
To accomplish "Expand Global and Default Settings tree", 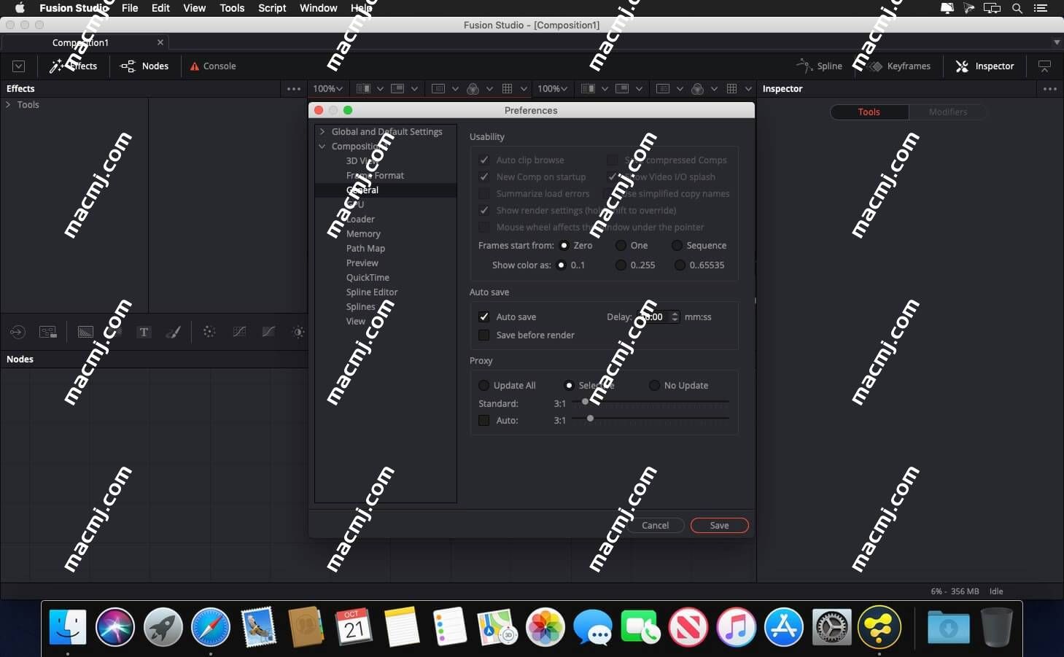I will [322, 131].
